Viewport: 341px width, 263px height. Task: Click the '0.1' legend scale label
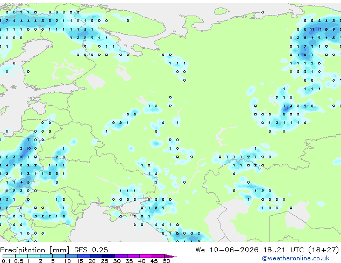(6, 261)
